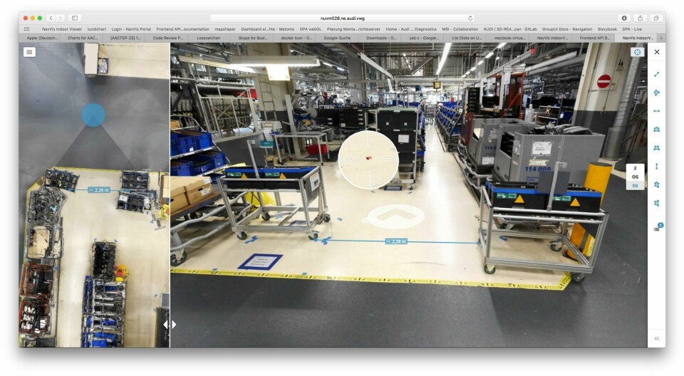
Task: Click the crosshair locate icon in viewer
Action: (x=637, y=52)
